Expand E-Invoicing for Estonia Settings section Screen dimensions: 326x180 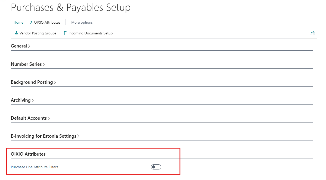coord(43,136)
